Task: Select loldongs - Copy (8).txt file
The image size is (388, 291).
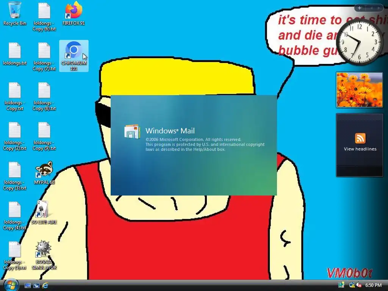Action: tap(44, 97)
